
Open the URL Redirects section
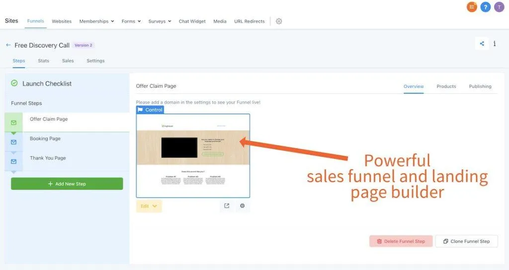tap(250, 21)
